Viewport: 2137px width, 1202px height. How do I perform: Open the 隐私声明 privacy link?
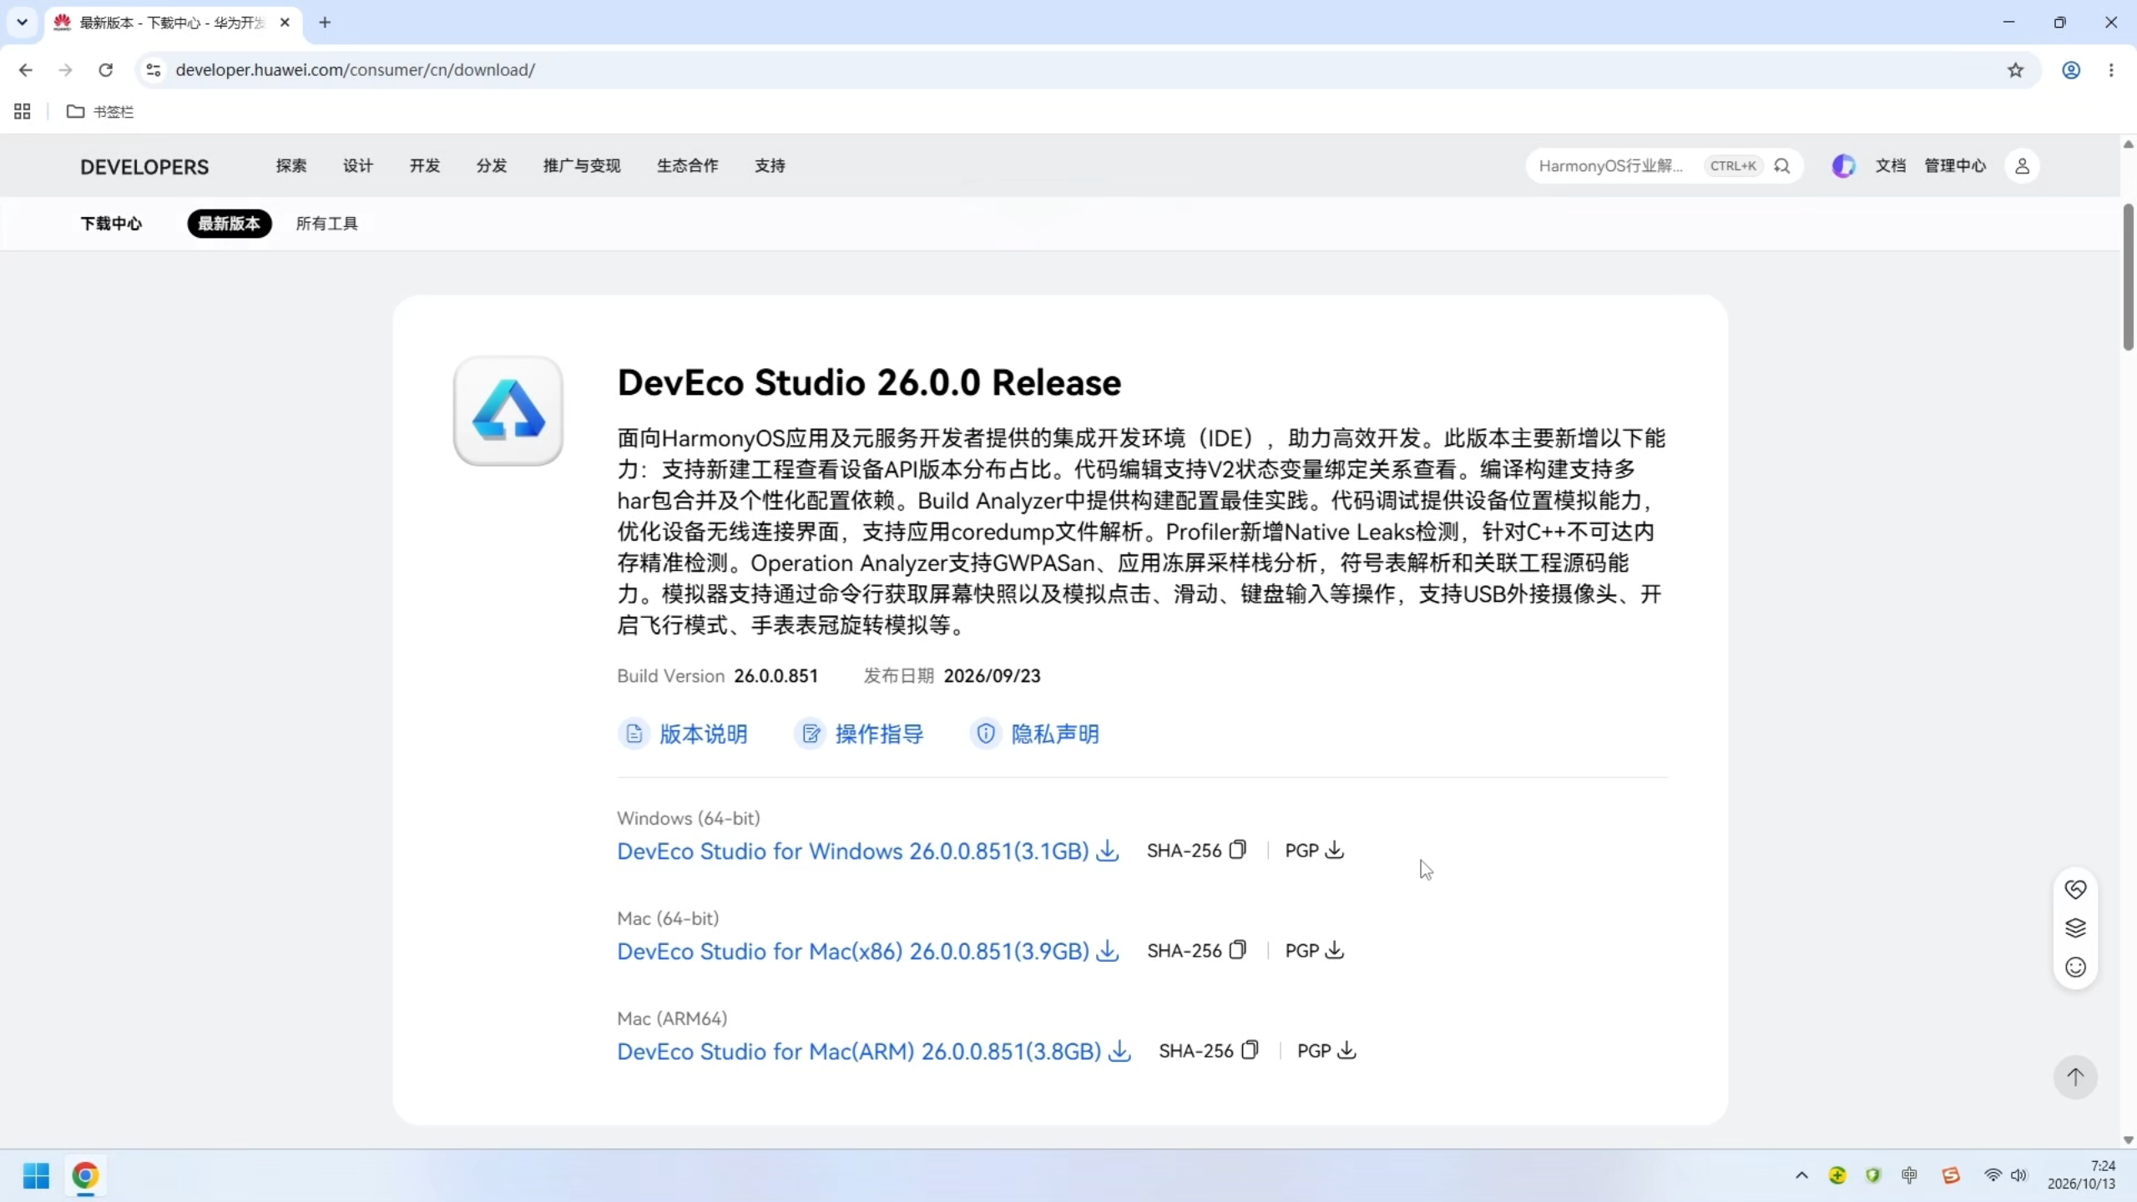tap(1035, 734)
